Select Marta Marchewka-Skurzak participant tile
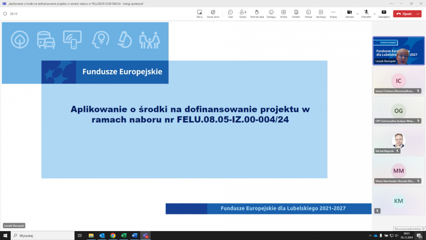Image resolution: width=426 pixels, height=240 pixels. (x=398, y=170)
